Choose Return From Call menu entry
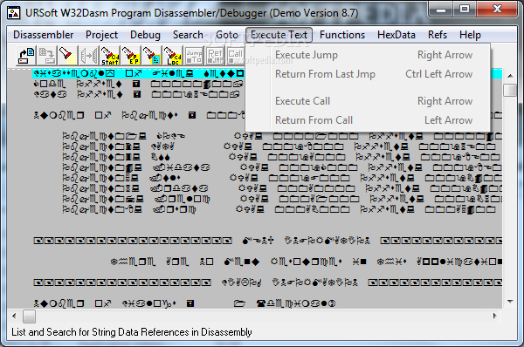The width and height of the screenshot is (524, 347). [x=368, y=120]
